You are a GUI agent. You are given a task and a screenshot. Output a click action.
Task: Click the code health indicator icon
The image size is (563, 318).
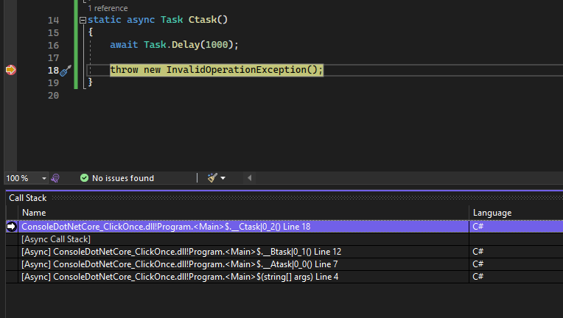click(x=55, y=178)
